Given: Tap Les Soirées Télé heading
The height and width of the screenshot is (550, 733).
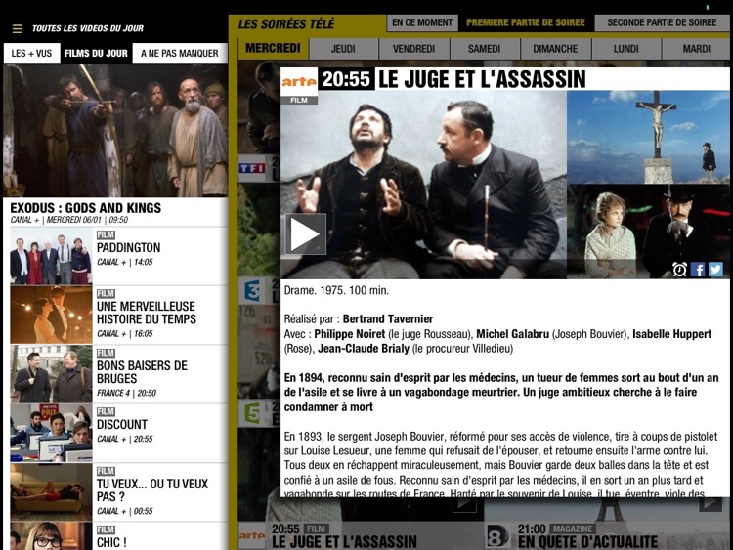Looking at the screenshot, I should (286, 23).
